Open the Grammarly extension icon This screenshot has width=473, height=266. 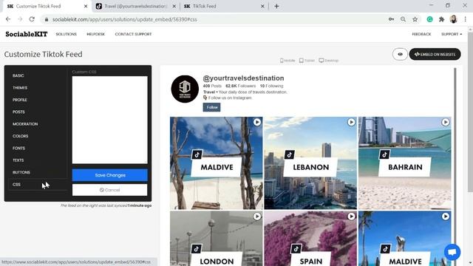[x=430, y=19]
